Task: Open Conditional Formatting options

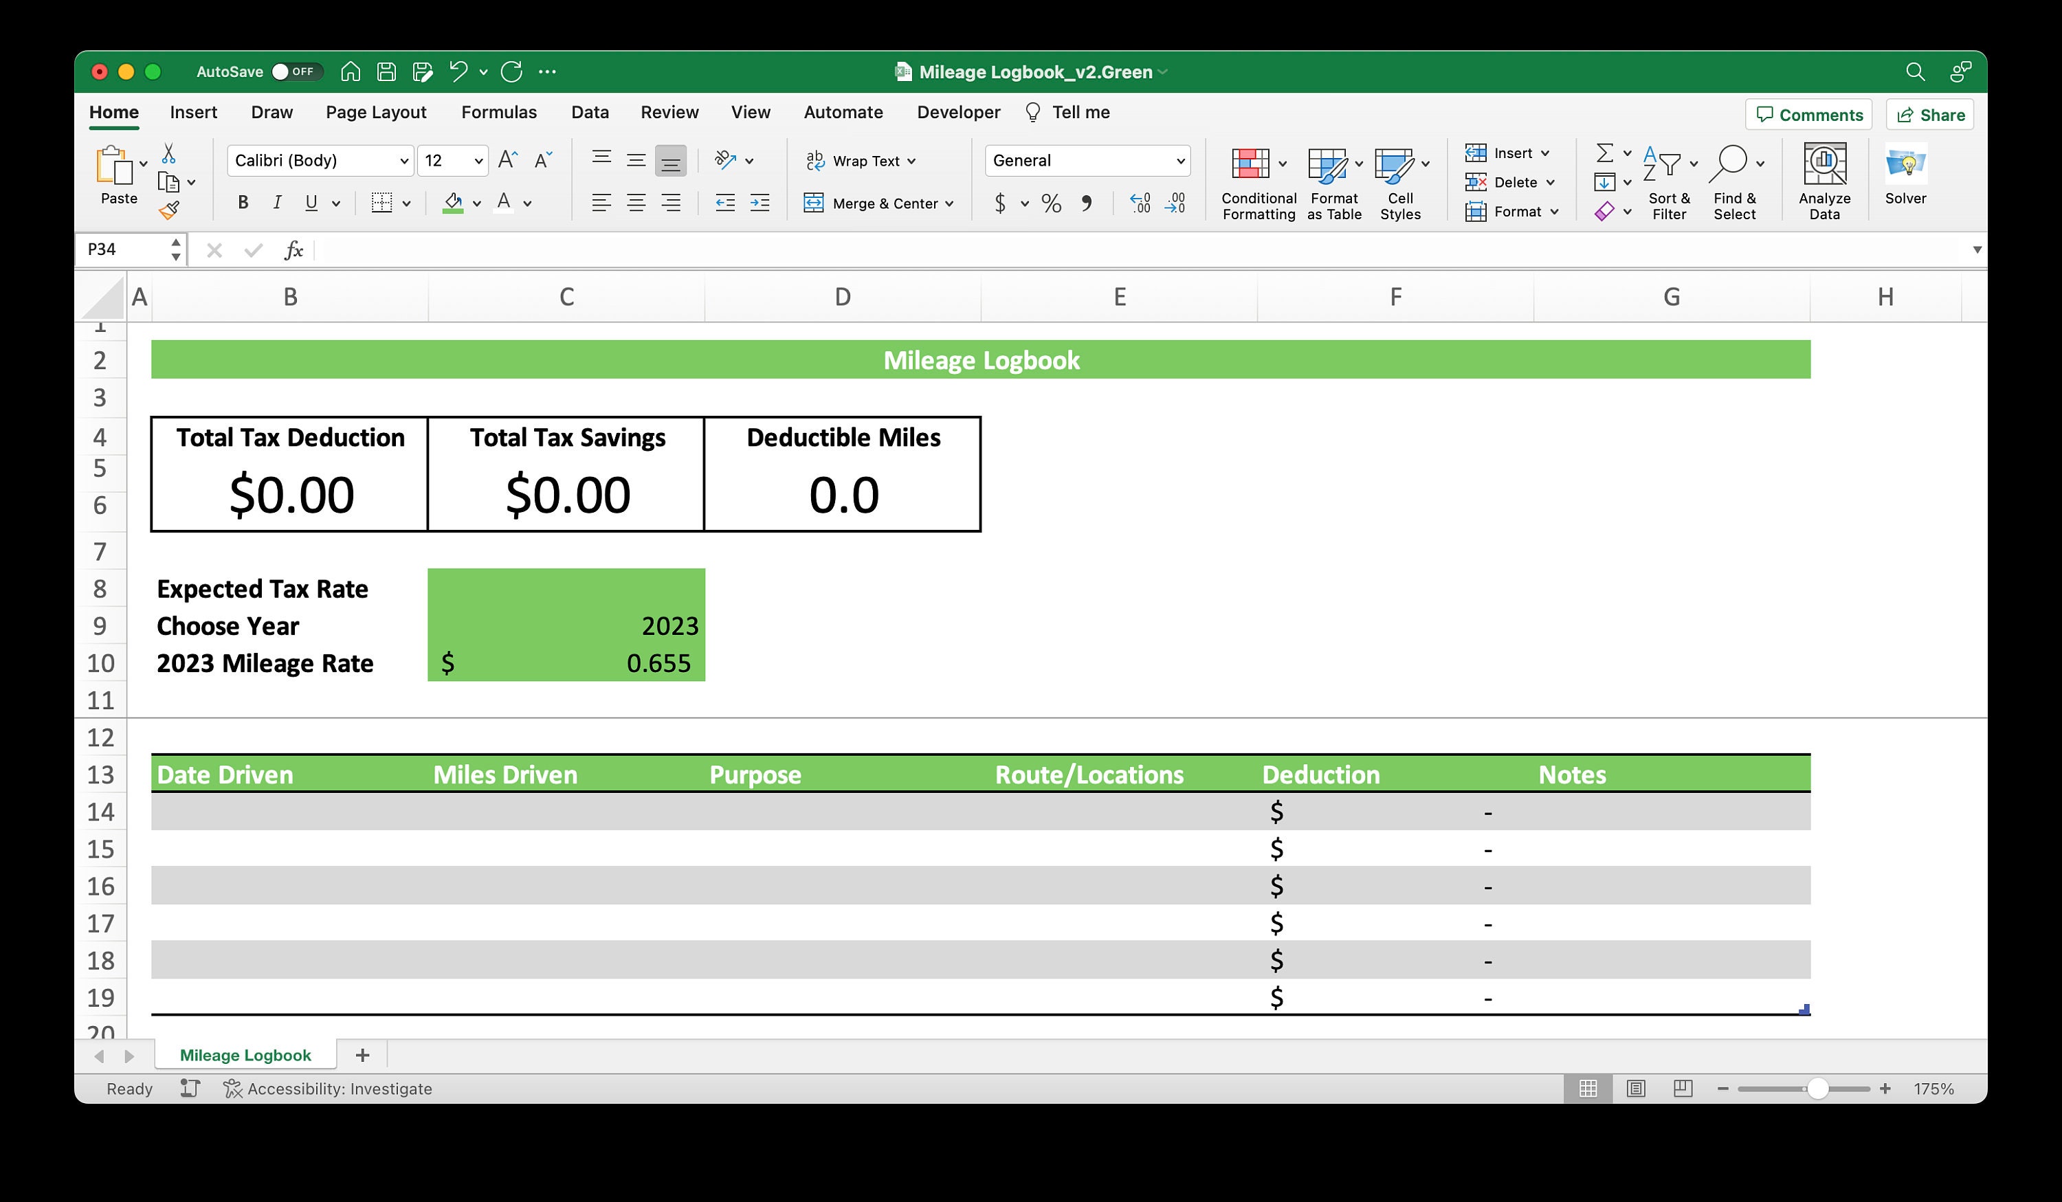Action: pos(1258,181)
